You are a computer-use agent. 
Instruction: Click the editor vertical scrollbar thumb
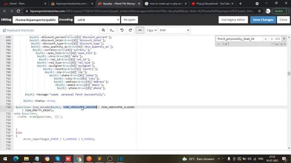(x=289, y=73)
